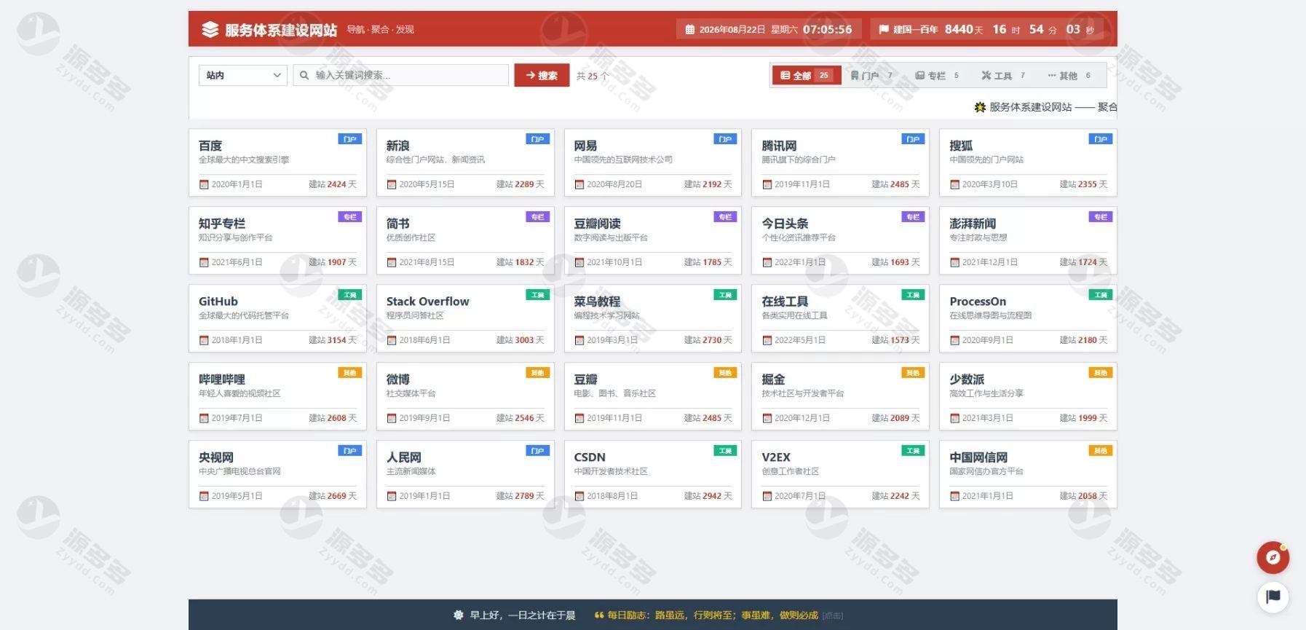Click the calendar icon on the 今日头条 card

[x=767, y=263]
